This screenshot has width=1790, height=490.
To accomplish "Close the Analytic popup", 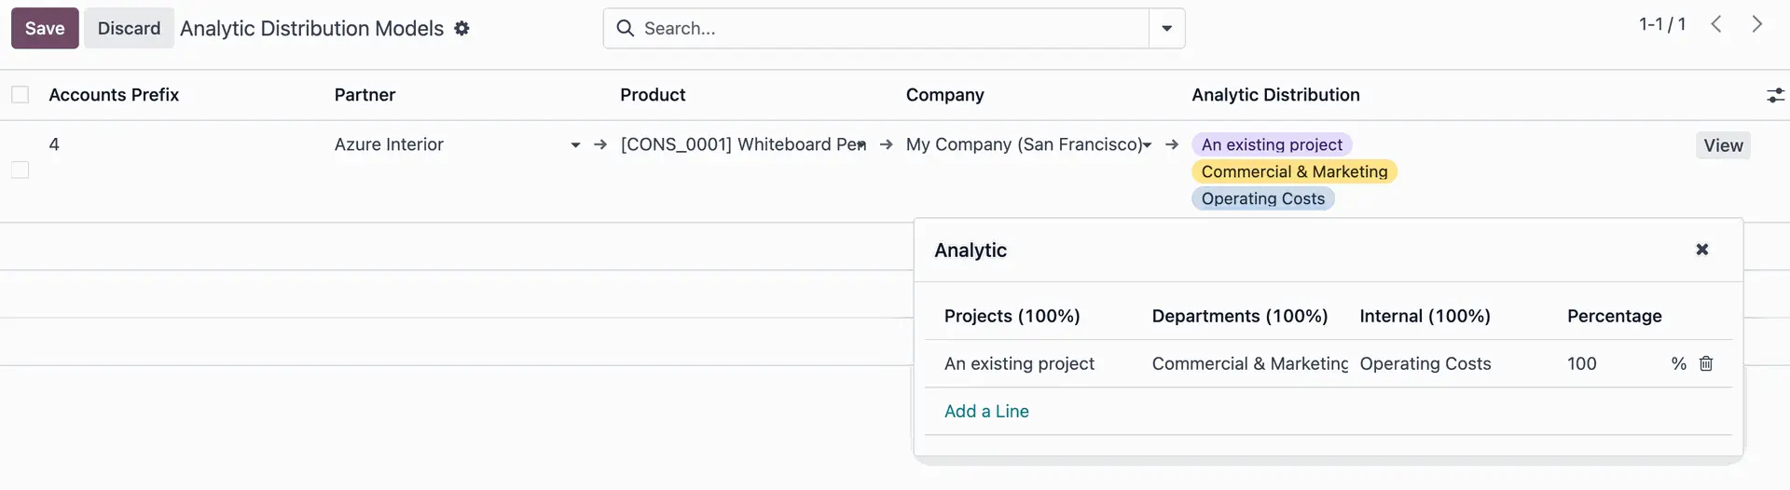I will point(1702,250).
